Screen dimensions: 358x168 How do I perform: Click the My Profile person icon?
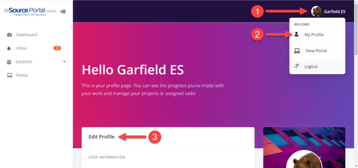(x=296, y=35)
